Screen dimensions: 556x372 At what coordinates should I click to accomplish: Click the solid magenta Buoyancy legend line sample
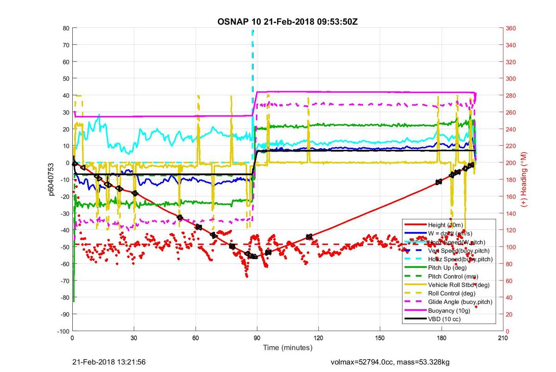click(x=416, y=310)
